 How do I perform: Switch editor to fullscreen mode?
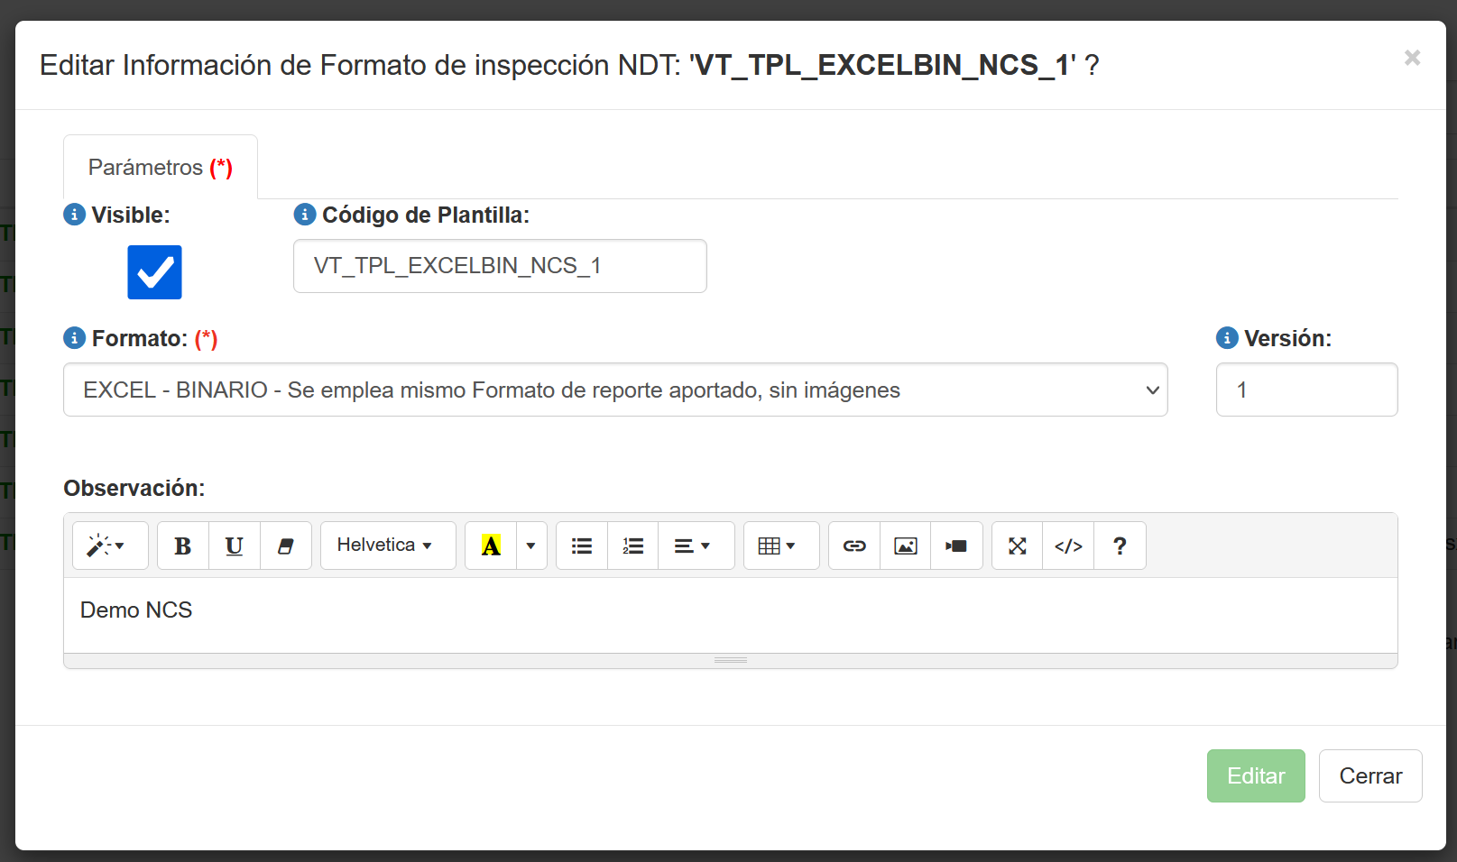point(1018,546)
